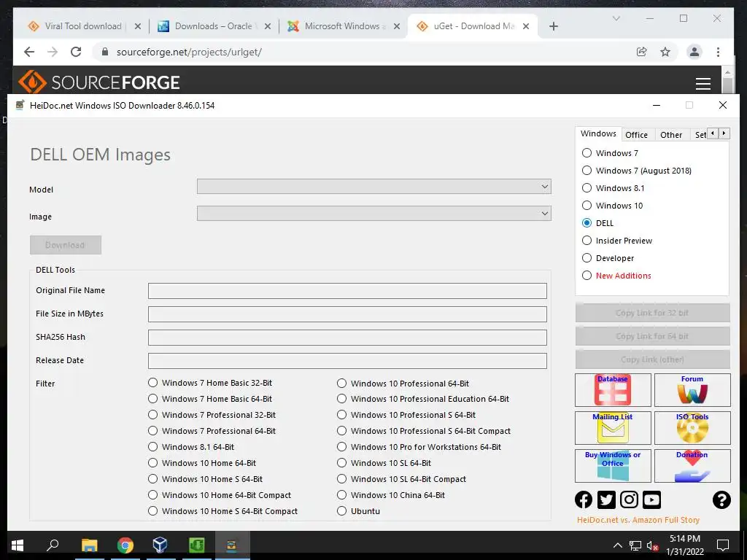The width and height of the screenshot is (747, 560).
Task: Select the Insider Preview option
Action: tap(617, 241)
